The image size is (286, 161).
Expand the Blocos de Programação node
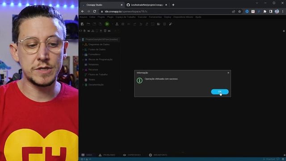pos(83,59)
